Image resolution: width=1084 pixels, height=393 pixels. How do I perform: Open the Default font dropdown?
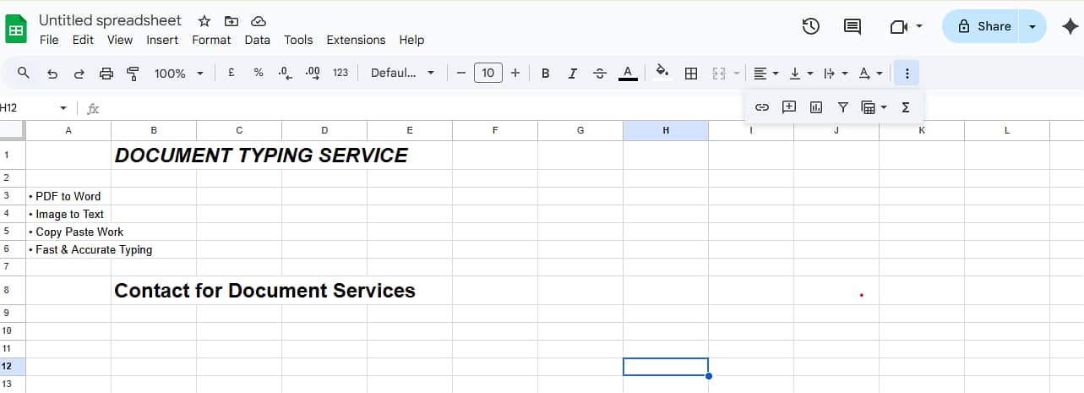403,74
